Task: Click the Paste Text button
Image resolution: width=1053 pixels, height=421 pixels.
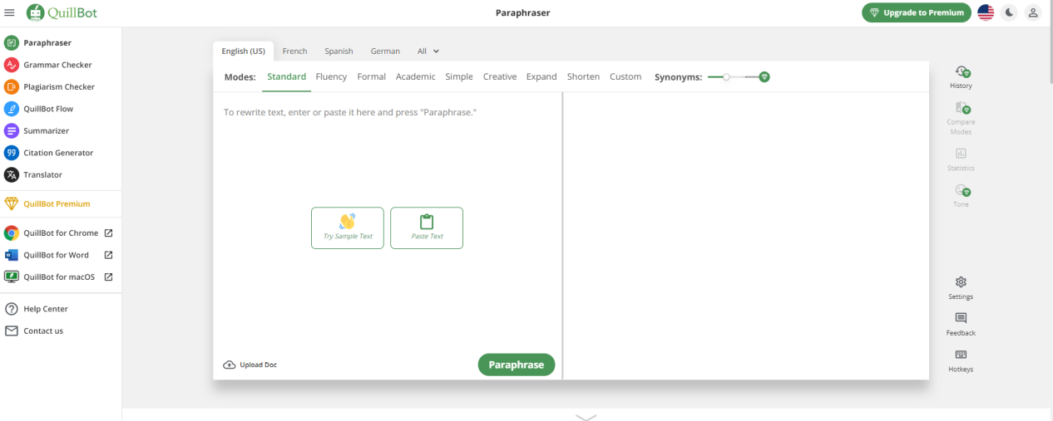Action: [427, 228]
